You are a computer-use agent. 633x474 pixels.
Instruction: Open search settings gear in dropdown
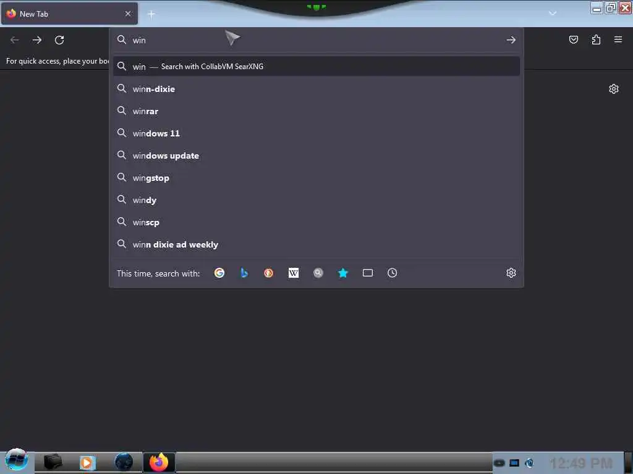[511, 273]
